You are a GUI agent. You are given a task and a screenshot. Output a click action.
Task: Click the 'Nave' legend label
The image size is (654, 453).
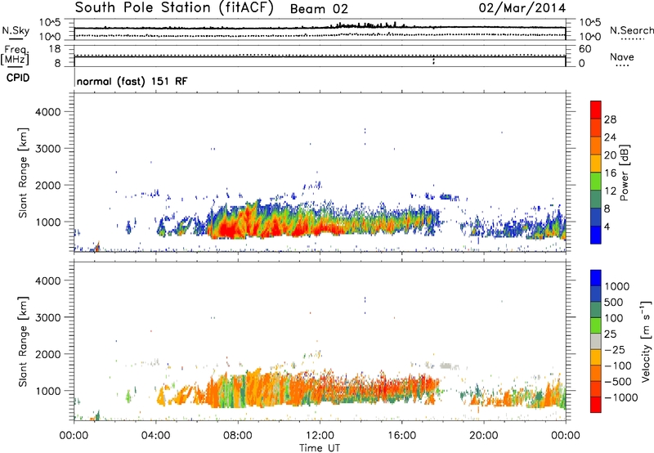(x=621, y=56)
